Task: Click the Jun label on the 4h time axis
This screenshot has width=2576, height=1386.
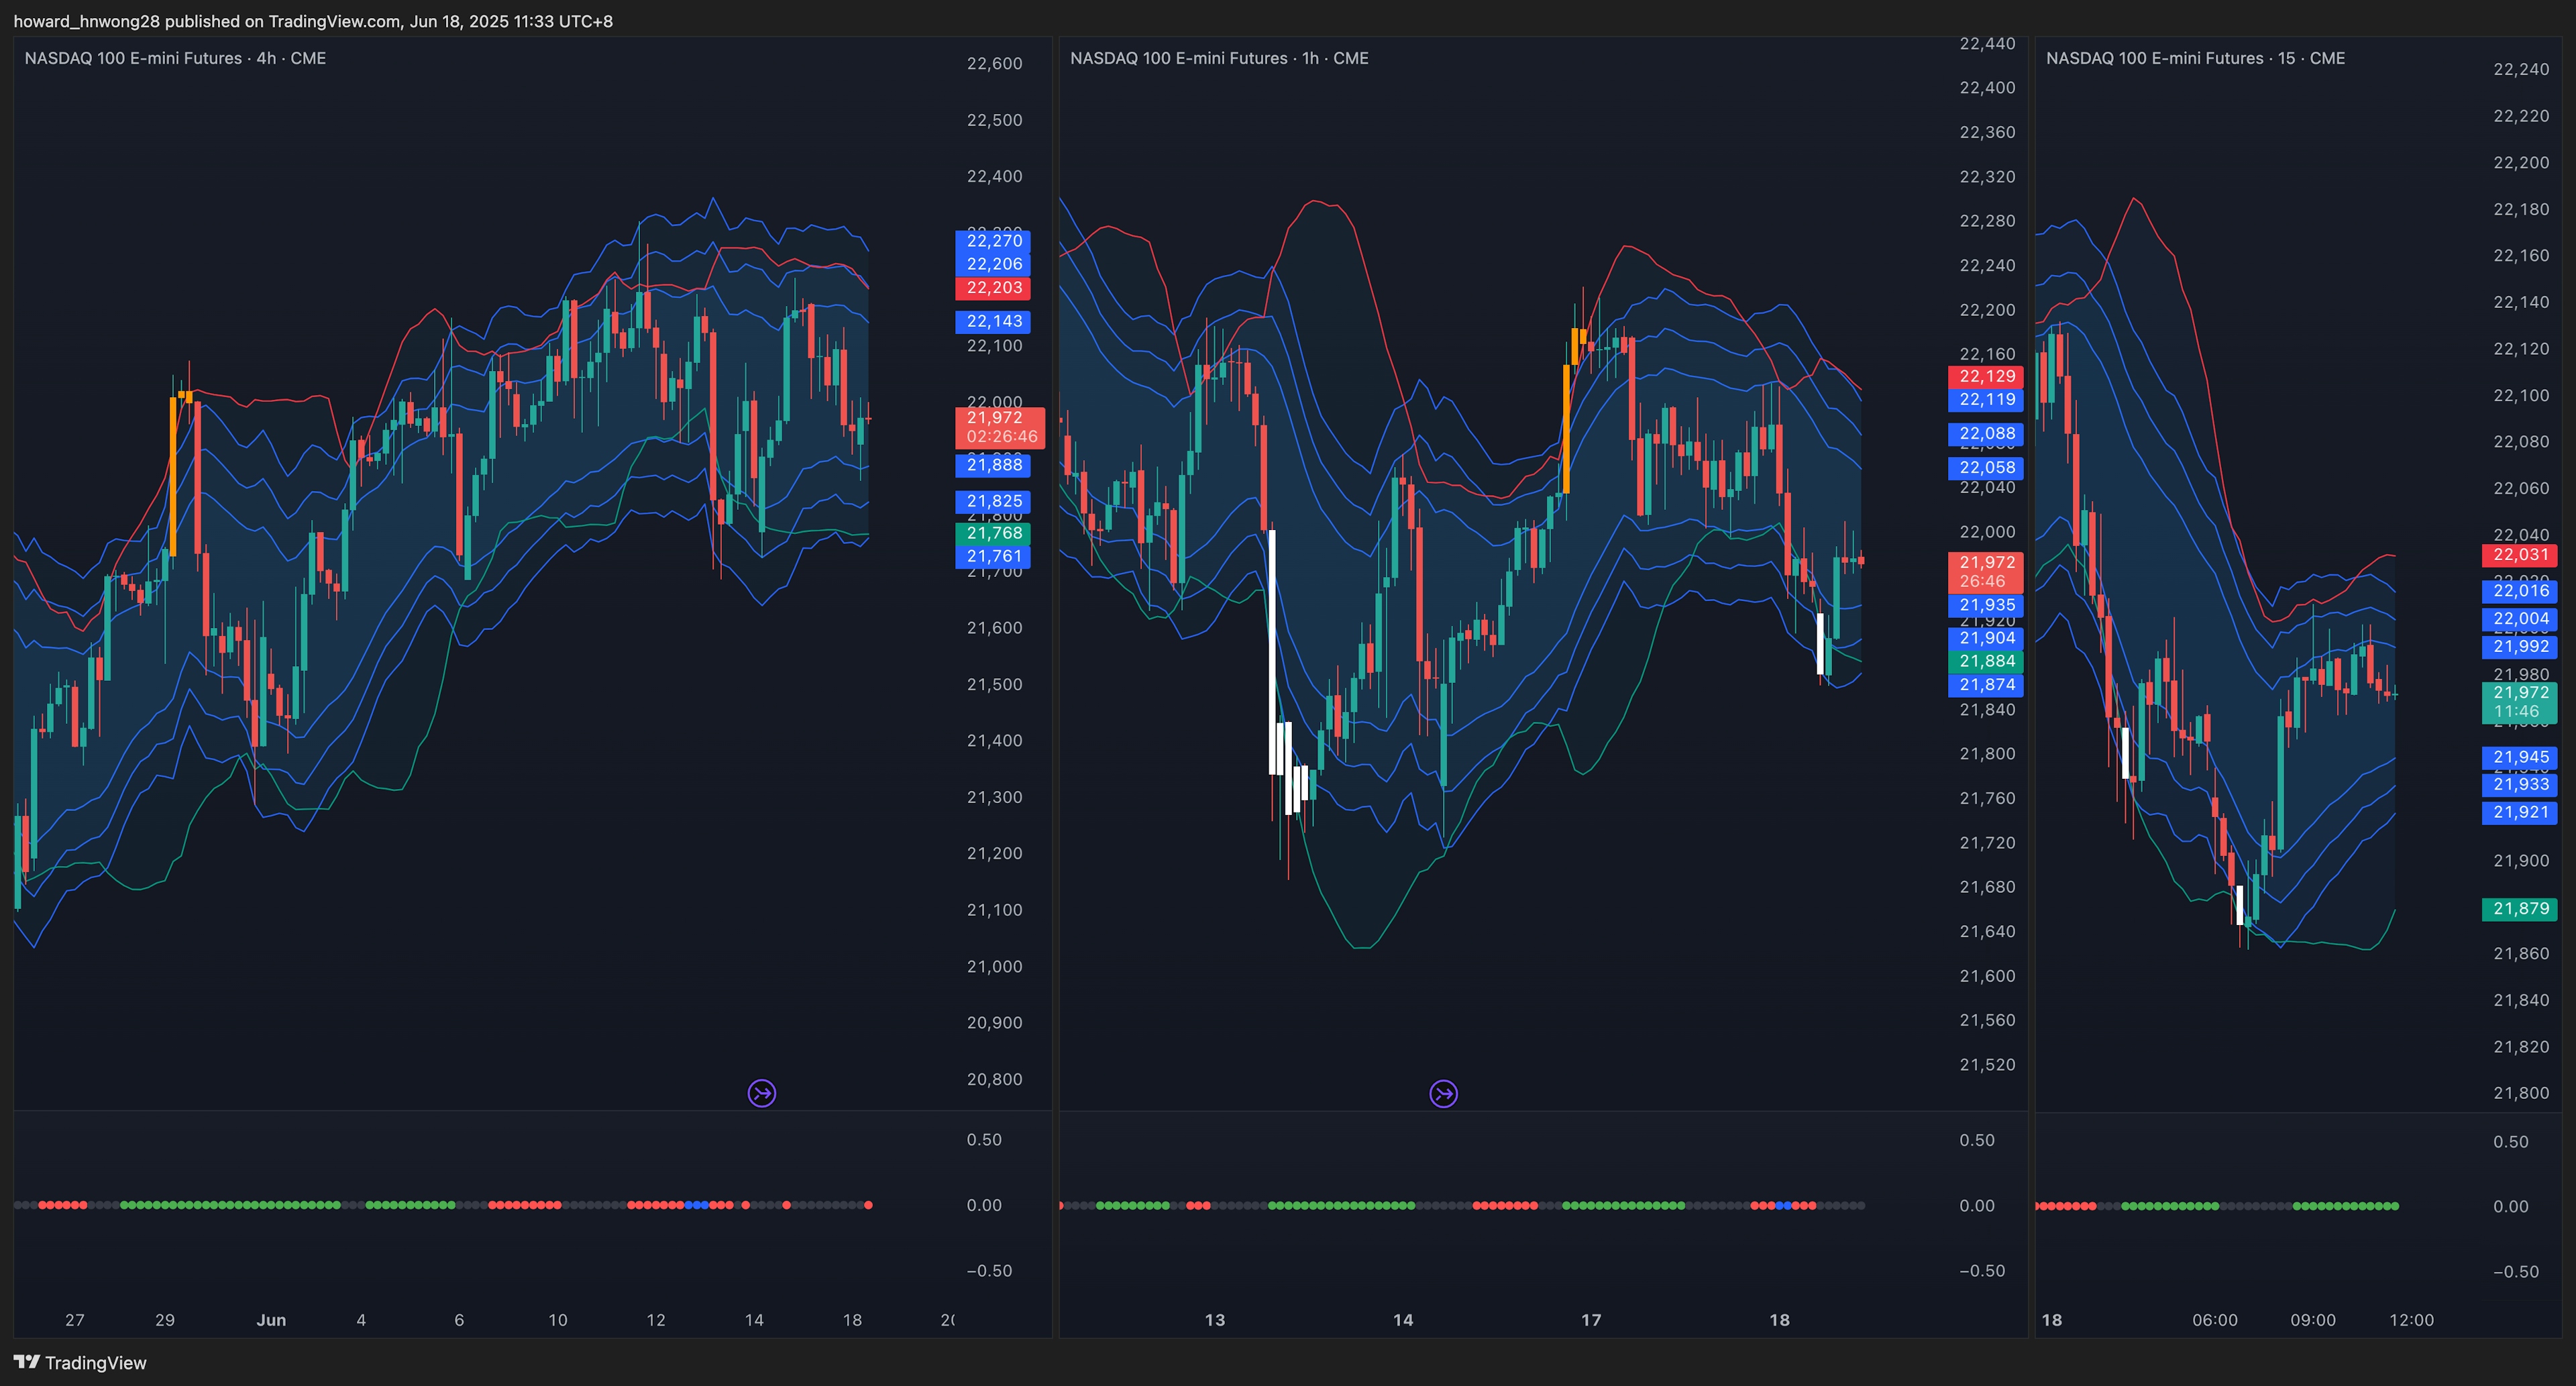Action: click(271, 1320)
